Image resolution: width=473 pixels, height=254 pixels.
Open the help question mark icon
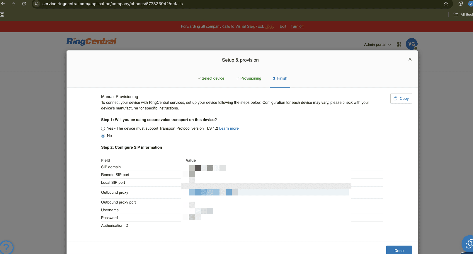coord(6,247)
